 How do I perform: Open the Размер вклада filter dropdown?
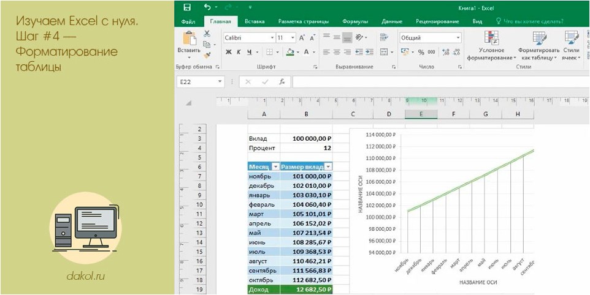(328, 167)
